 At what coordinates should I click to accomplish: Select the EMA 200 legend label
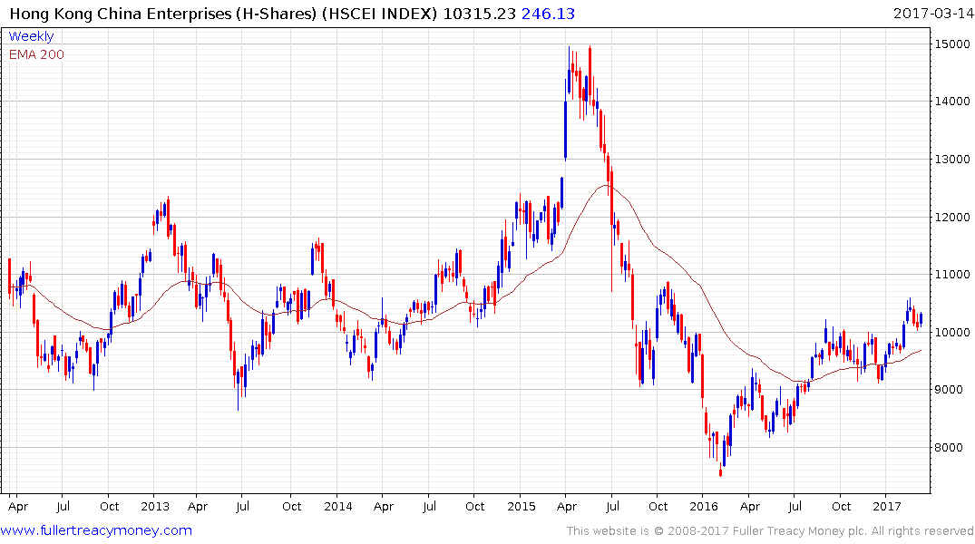point(36,54)
